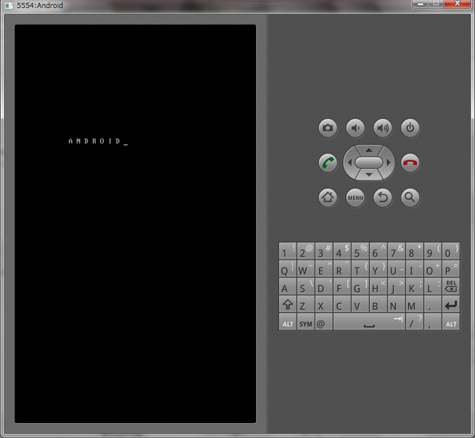Tap the K key
Viewport: 475px width, 438px height.
point(415,286)
